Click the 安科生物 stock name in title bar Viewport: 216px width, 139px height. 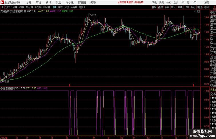tap(139, 2)
